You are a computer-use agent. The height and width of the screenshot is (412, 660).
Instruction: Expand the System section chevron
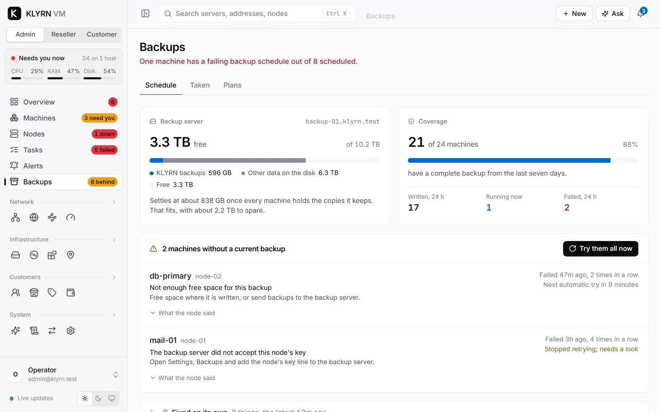[114, 315]
